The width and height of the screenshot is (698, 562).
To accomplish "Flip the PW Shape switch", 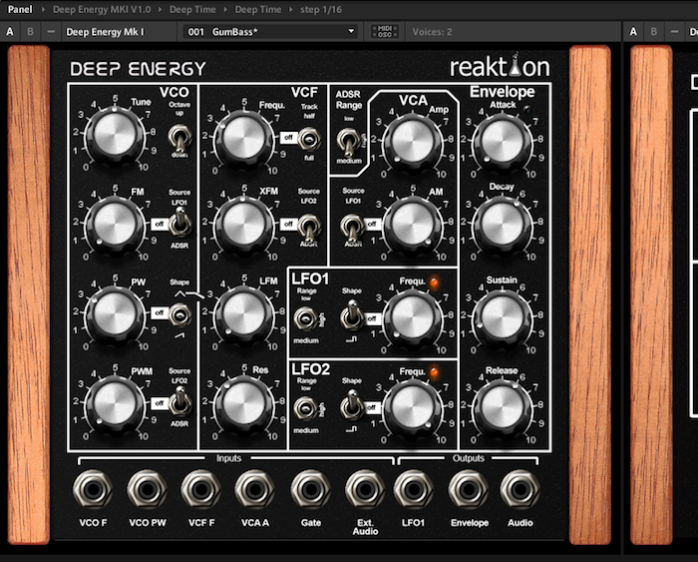I will pos(179,315).
